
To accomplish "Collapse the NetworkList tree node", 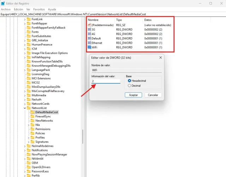I will [x=25, y=108].
